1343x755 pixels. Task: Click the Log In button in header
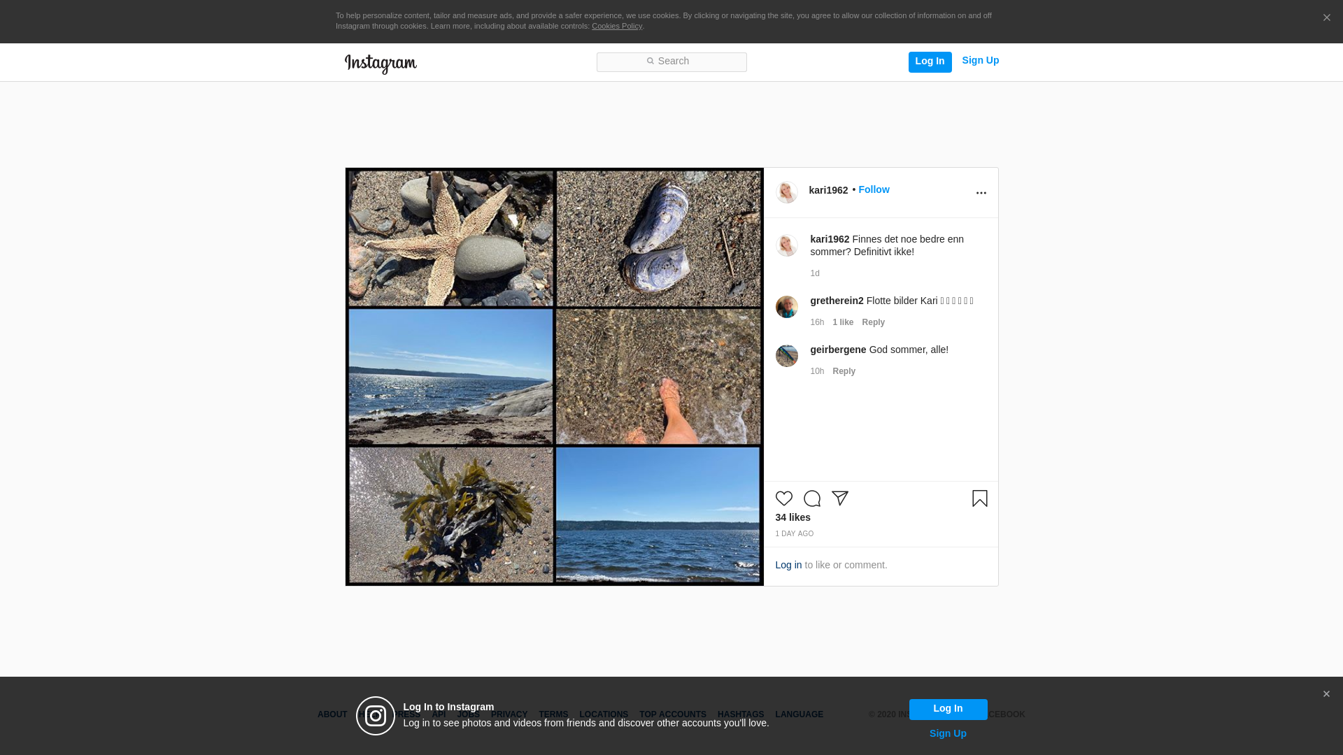coord(930,62)
